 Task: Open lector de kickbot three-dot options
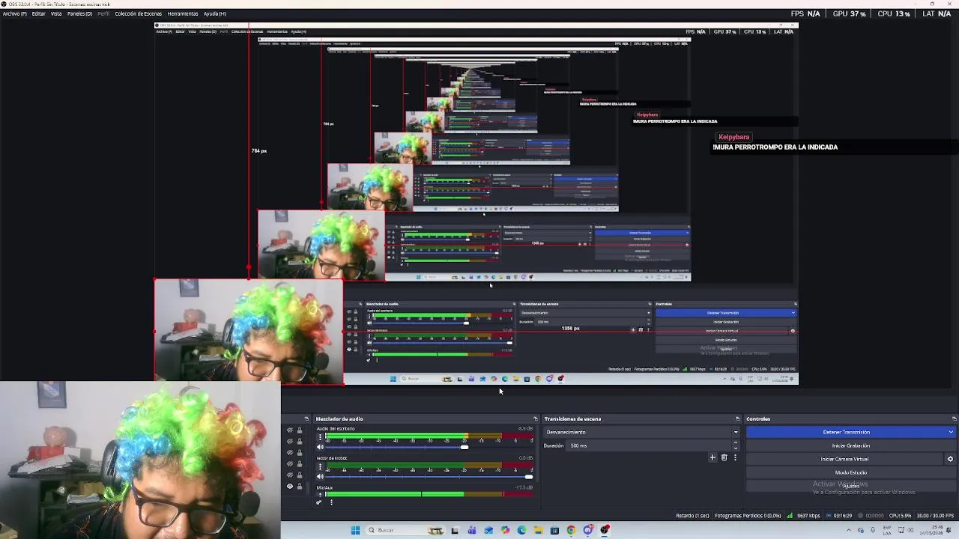click(x=321, y=466)
